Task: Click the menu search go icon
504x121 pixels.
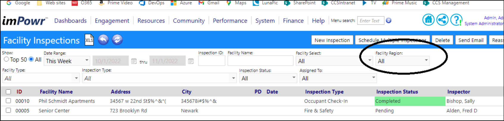Action: click(x=388, y=20)
